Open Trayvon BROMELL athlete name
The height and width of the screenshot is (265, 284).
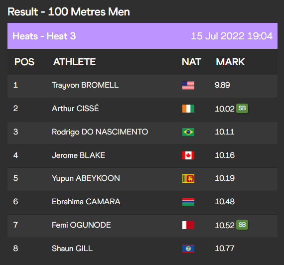85,85
